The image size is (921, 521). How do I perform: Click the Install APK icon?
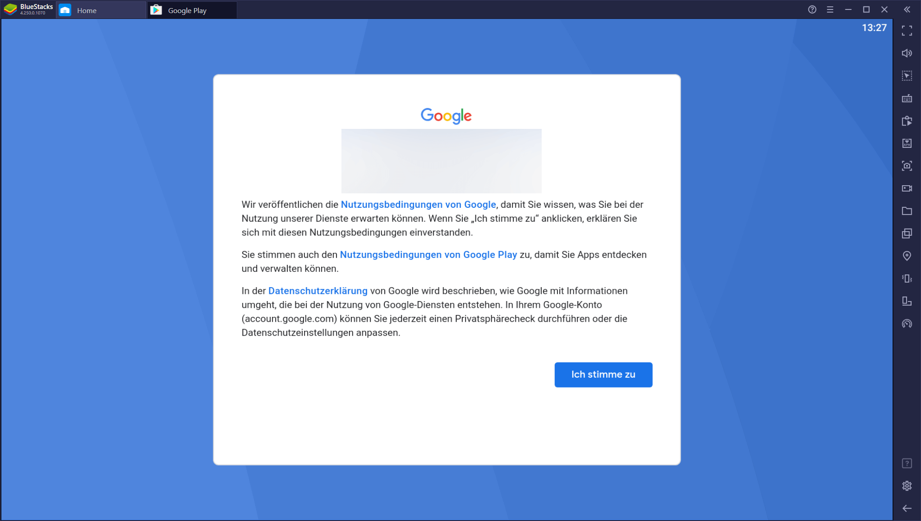pos(907,143)
